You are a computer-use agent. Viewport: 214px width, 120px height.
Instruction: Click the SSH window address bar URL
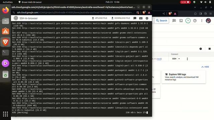(x=75, y=13)
